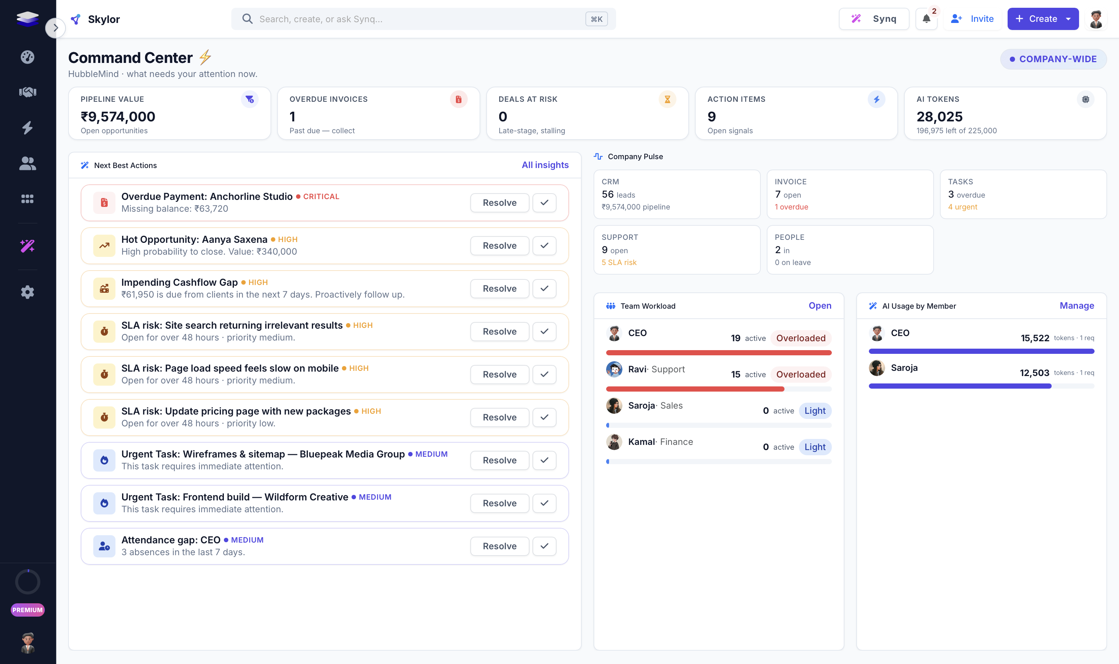Click Manage link in AI Usage panel
1119x664 pixels.
[1076, 306]
